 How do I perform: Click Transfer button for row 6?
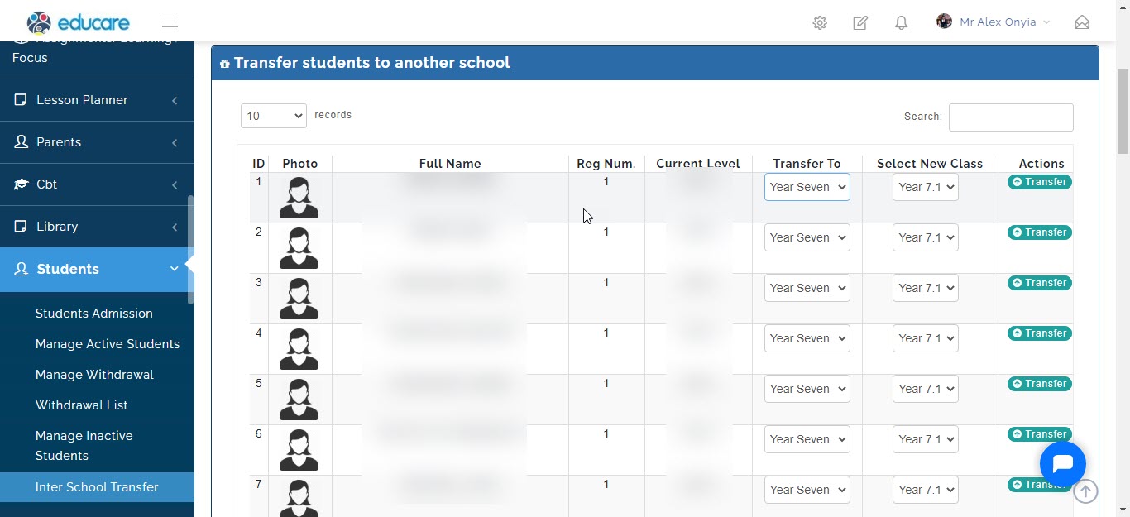pyautogui.click(x=1039, y=434)
